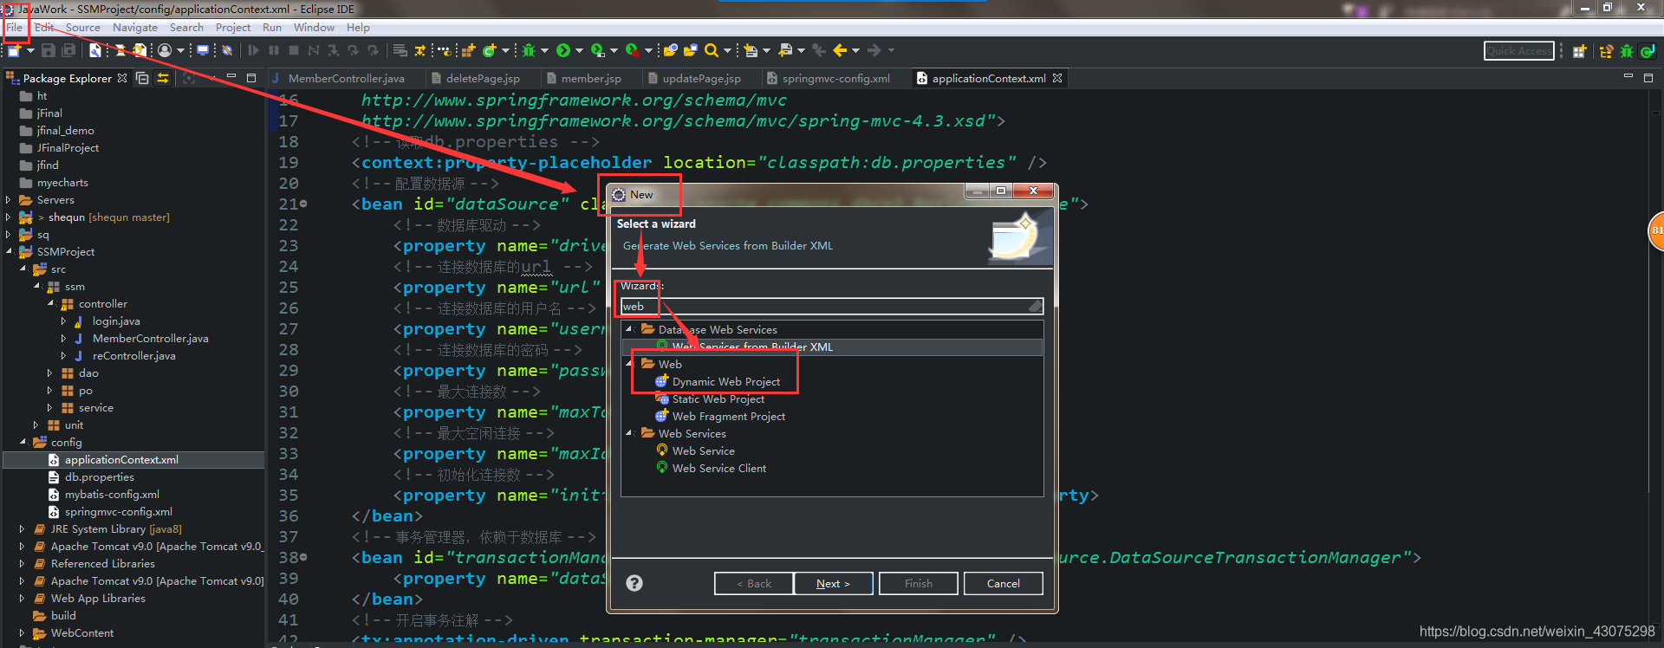
Task: Click the help question mark in New dialog
Action: [634, 583]
